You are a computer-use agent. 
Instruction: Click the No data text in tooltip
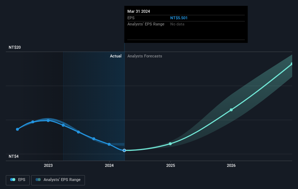[177, 24]
